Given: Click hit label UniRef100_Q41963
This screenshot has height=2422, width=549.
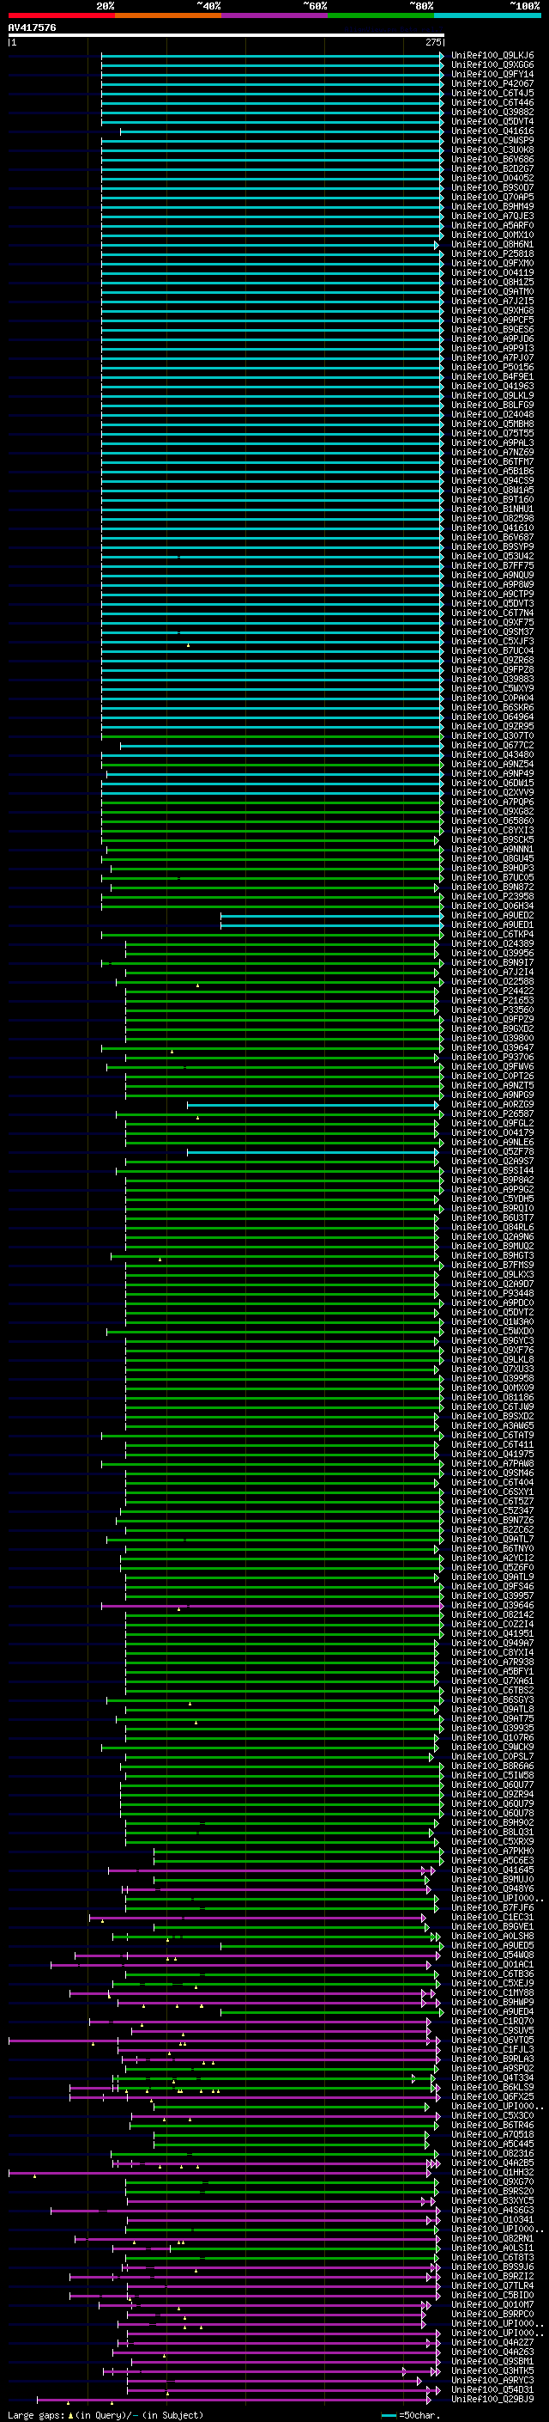Looking at the screenshot, I should [492, 386].
